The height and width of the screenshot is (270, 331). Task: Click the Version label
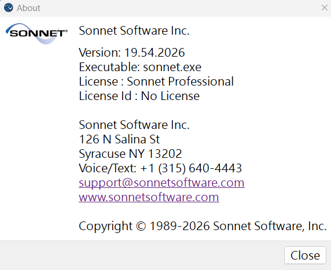[x=100, y=52]
